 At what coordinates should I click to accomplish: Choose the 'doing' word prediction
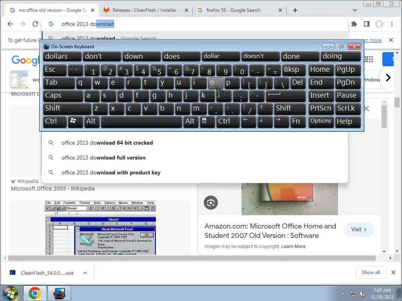(341, 56)
